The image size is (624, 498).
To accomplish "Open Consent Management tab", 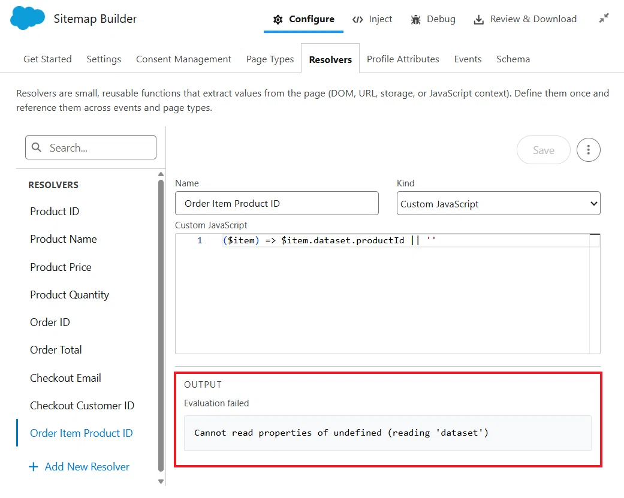I will click(x=183, y=59).
